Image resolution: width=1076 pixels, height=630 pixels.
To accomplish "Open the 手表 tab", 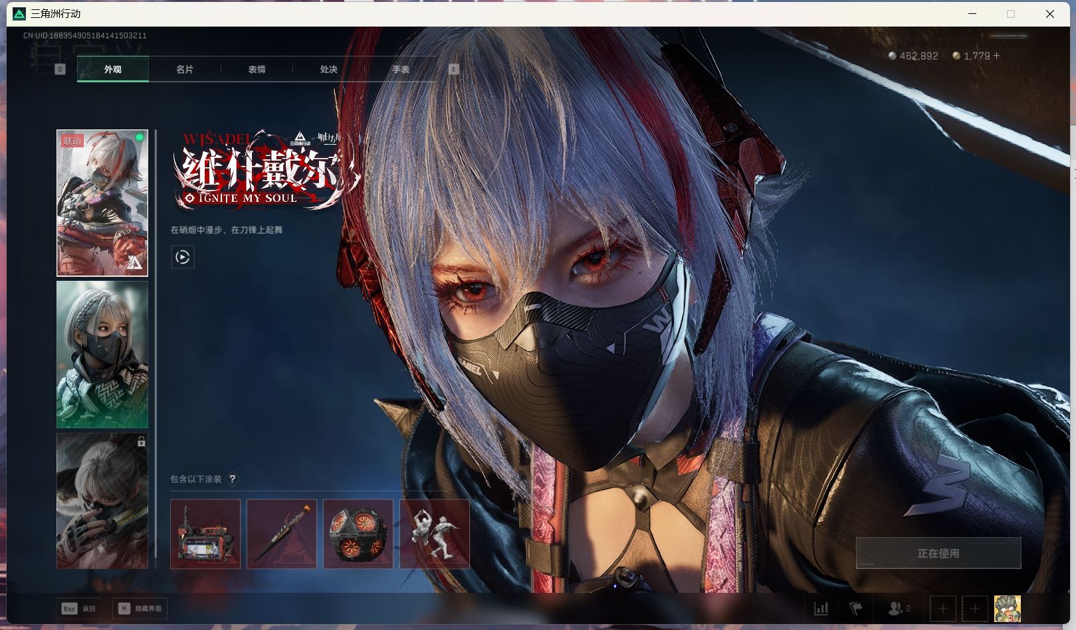I will (400, 69).
